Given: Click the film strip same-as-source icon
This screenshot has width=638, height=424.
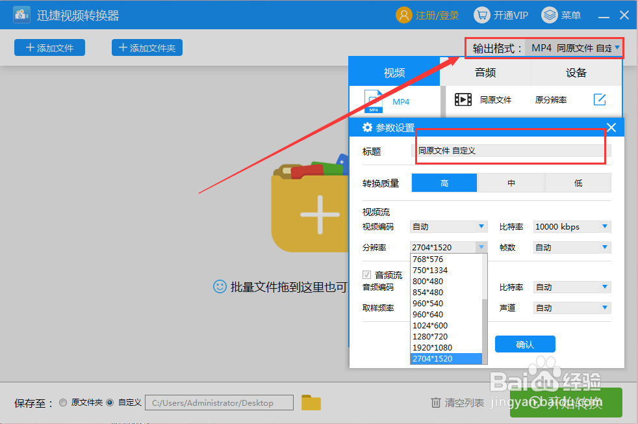Looking at the screenshot, I should point(463,99).
